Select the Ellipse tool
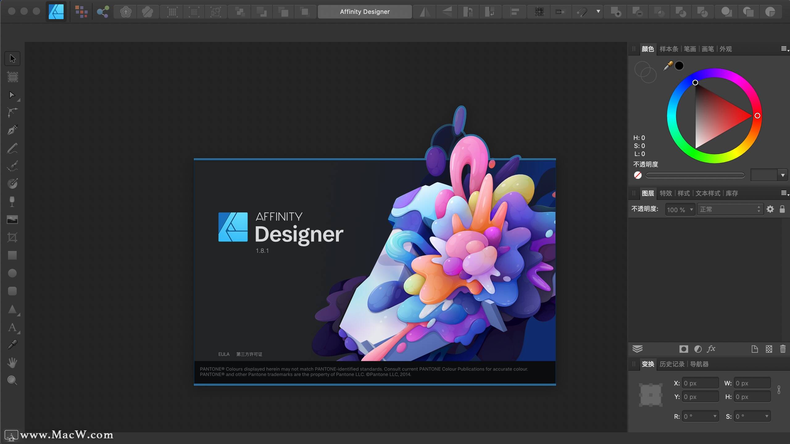The height and width of the screenshot is (444, 790). [12, 273]
